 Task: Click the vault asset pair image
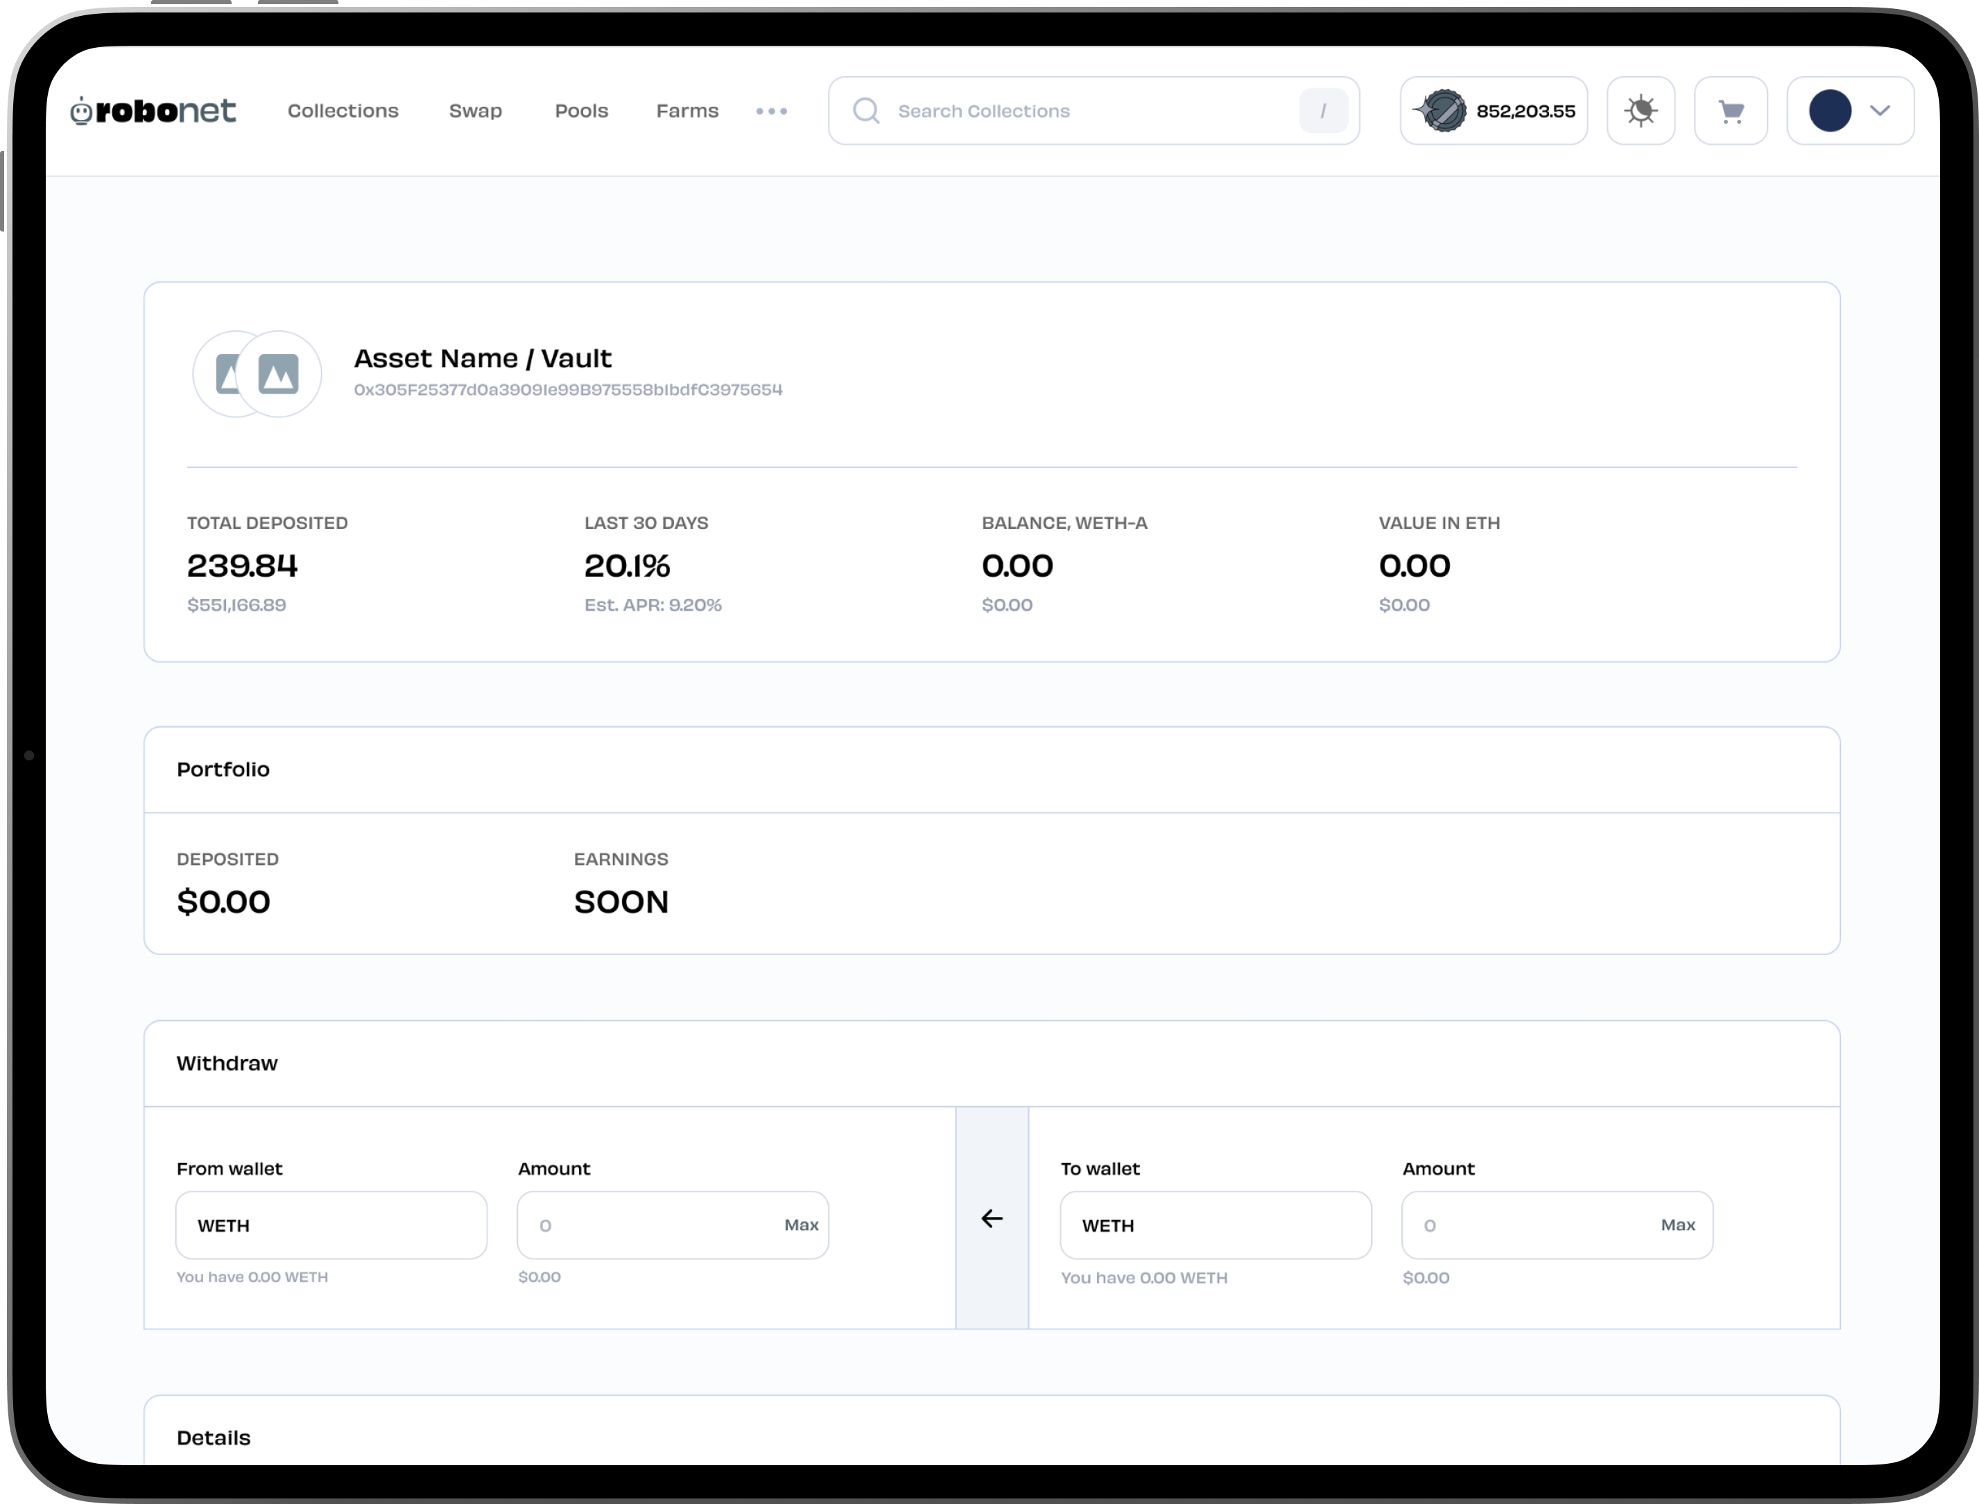(258, 374)
